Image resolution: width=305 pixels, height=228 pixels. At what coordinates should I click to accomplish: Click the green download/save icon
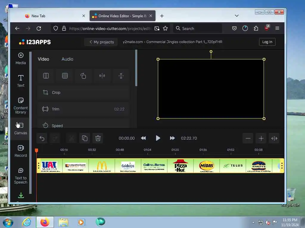tap(21, 195)
